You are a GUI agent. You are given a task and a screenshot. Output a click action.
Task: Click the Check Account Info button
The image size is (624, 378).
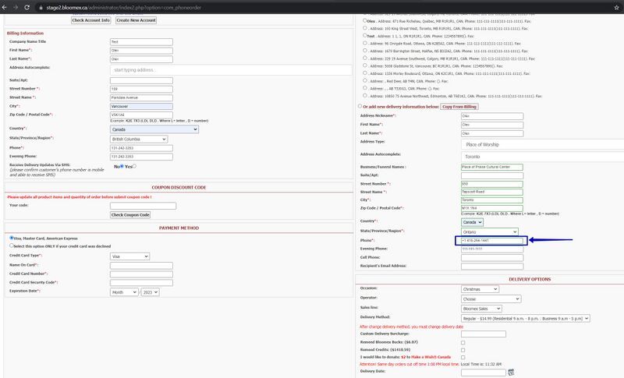click(x=90, y=20)
